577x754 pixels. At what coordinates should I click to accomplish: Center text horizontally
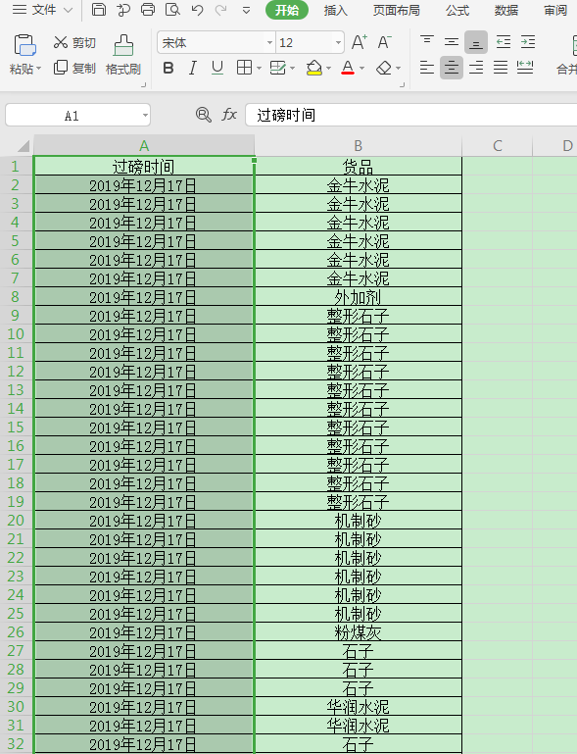click(452, 68)
